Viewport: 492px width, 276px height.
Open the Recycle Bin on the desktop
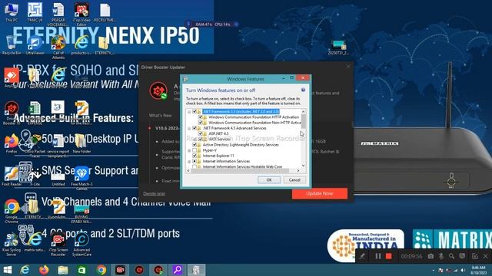pos(12,45)
